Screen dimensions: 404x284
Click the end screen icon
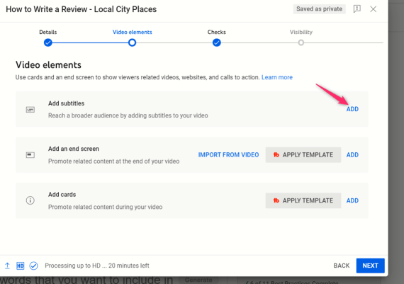click(x=30, y=155)
